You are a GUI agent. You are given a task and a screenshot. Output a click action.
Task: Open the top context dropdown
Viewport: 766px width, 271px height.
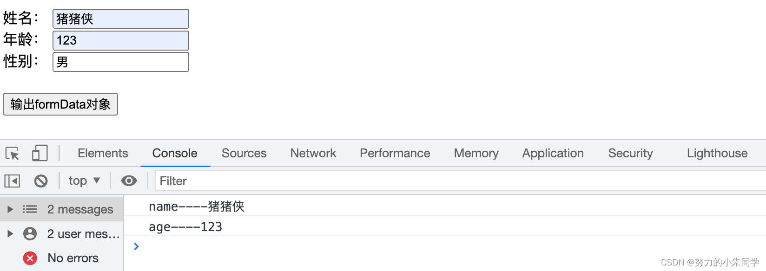84,181
